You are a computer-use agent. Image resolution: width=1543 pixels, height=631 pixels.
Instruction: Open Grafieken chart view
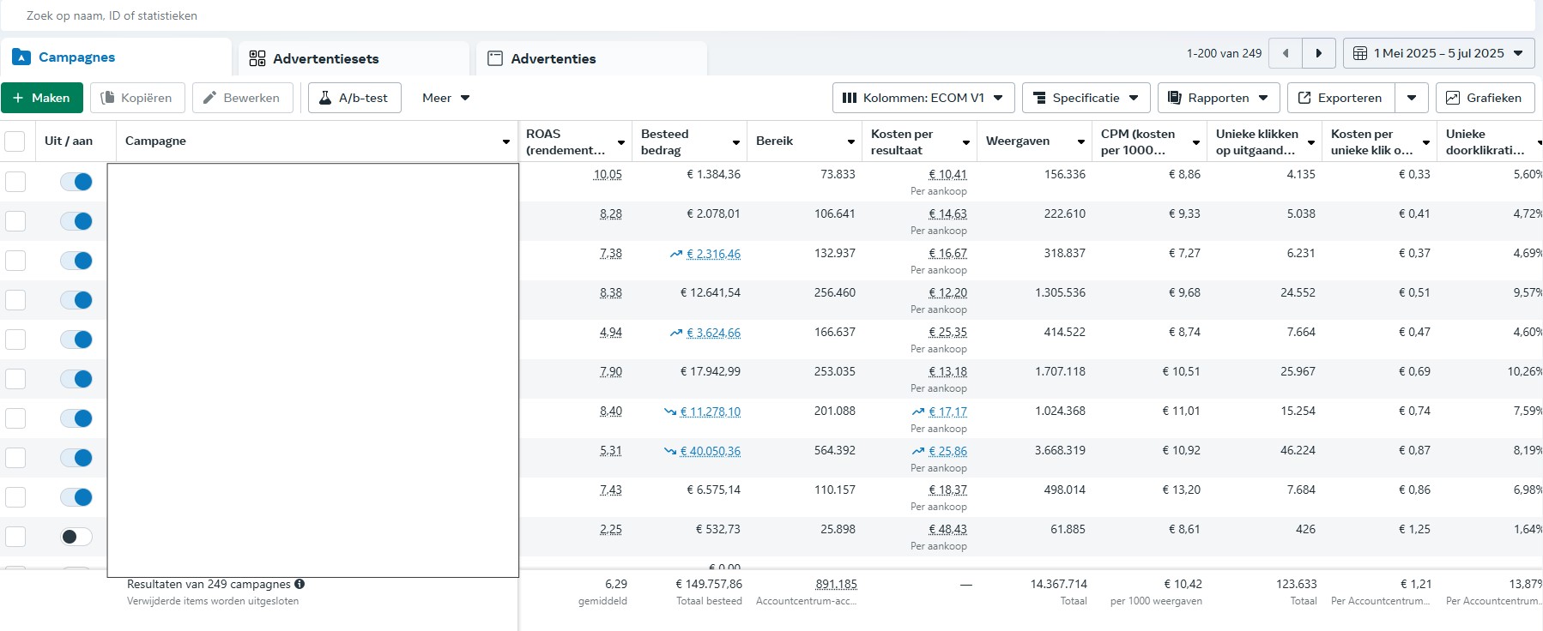(1485, 98)
